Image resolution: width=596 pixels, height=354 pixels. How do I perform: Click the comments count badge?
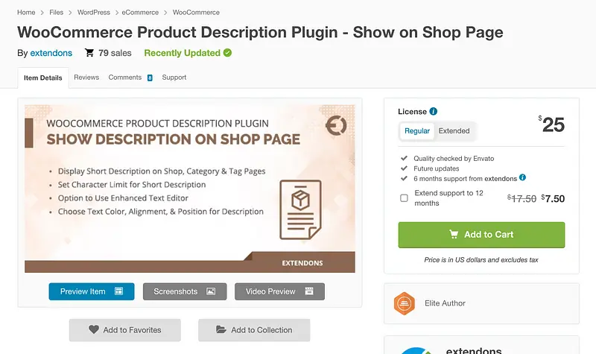[x=150, y=78]
